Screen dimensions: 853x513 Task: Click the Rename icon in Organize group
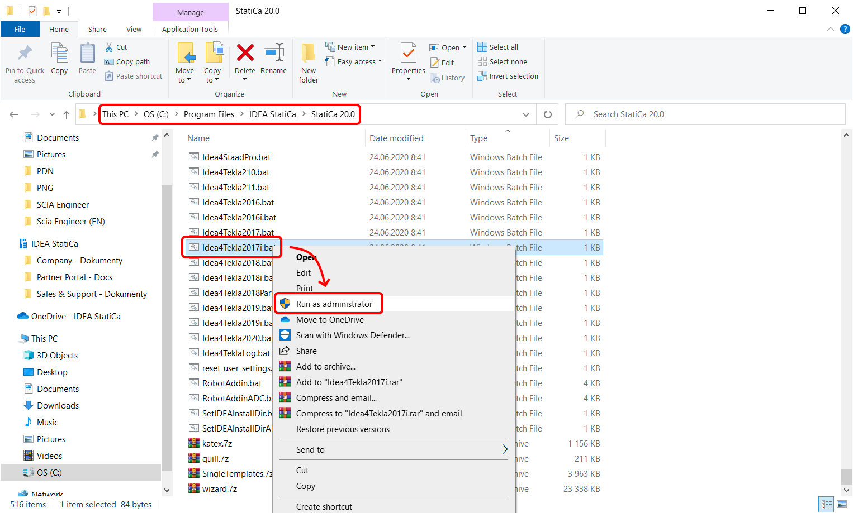click(x=273, y=54)
